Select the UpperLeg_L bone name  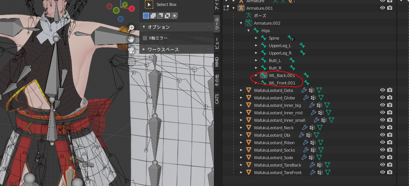click(280, 46)
